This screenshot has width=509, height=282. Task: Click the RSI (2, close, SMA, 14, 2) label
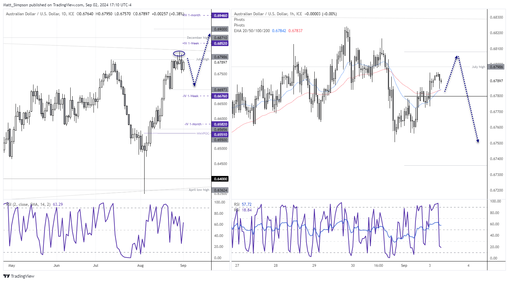tap(28, 204)
